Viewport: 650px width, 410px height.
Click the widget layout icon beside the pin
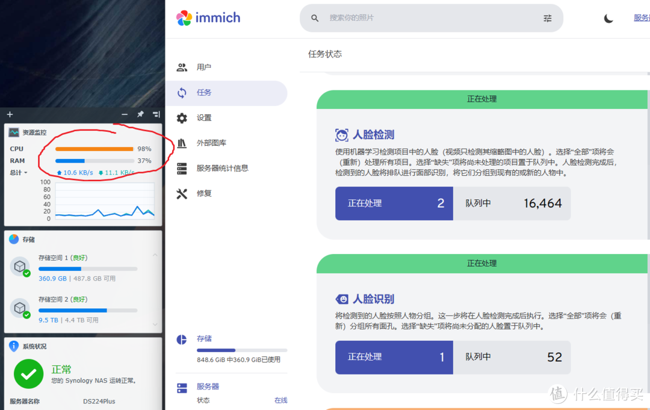click(x=155, y=114)
